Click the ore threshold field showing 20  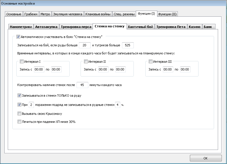point(85,45)
